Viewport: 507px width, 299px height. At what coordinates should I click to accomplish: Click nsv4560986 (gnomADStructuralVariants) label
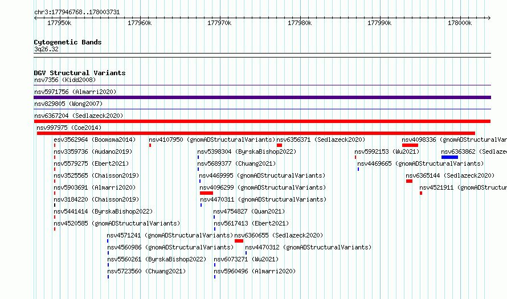(x=170, y=247)
